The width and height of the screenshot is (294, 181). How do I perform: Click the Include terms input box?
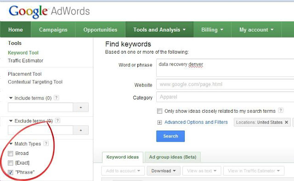(x=40, y=107)
